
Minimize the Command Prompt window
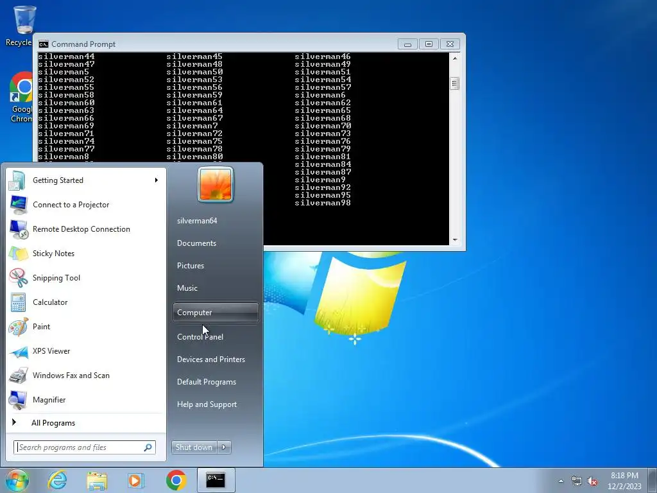[x=407, y=44]
